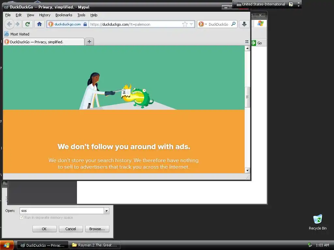Click the Windows flag logo in background window
334x250 pixels.
(x=260, y=23)
